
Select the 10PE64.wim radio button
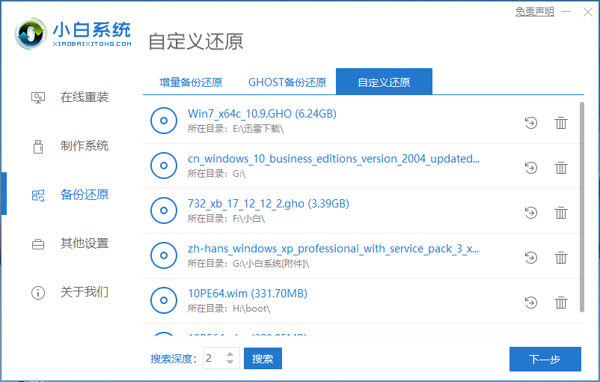click(164, 300)
